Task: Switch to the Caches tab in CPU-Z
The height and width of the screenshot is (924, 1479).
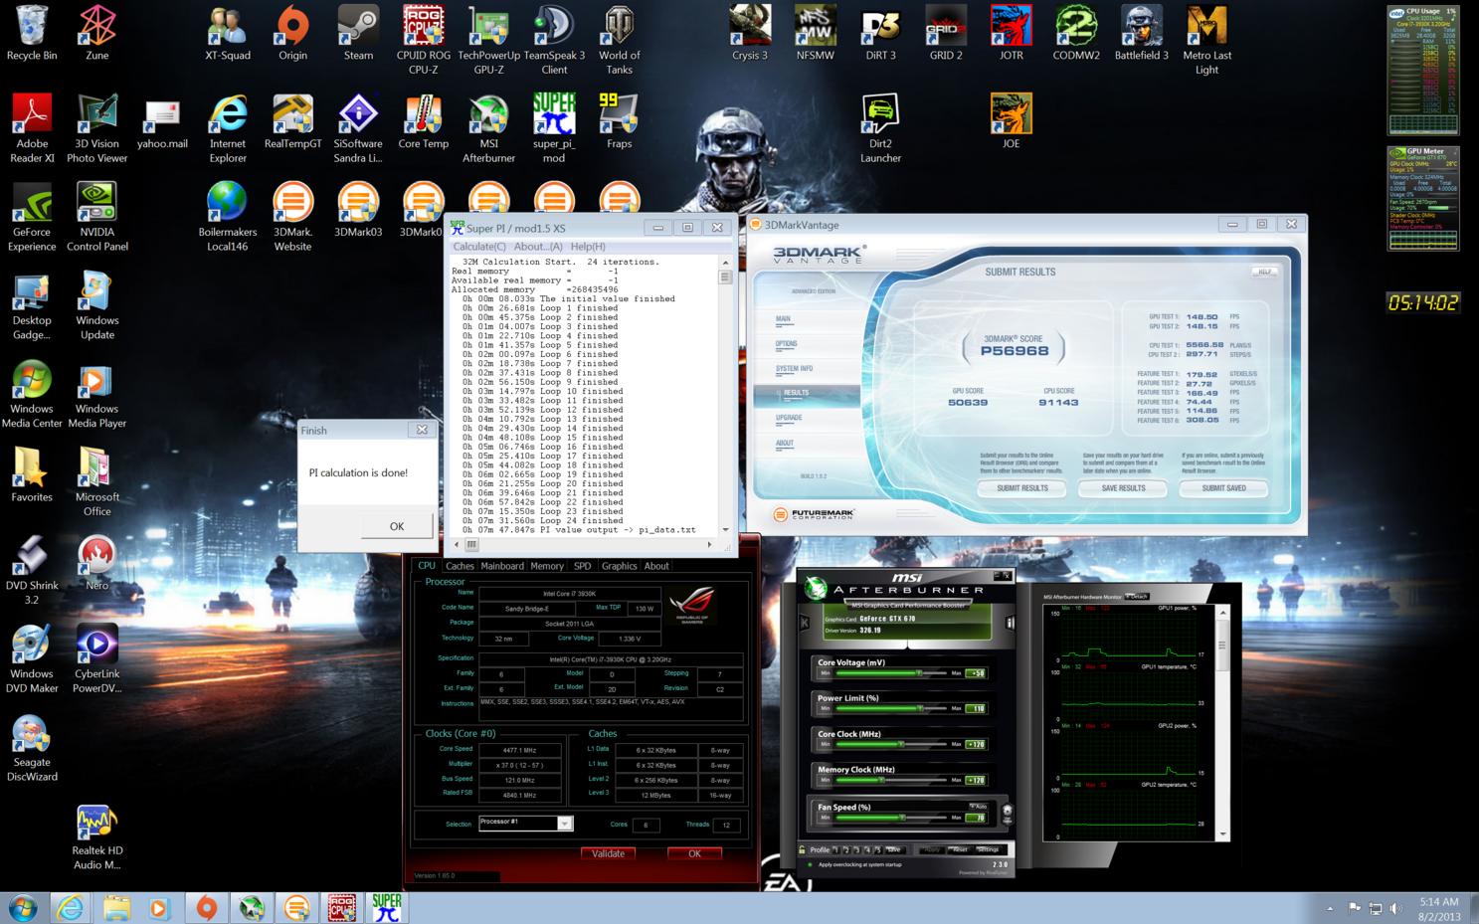Action: pyautogui.click(x=460, y=566)
